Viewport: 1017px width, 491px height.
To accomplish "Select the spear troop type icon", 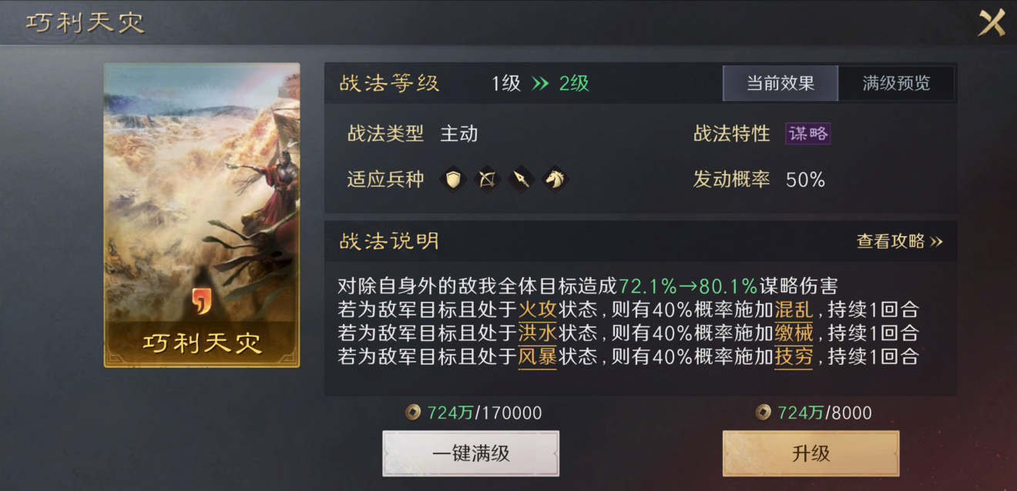I will coord(521,180).
